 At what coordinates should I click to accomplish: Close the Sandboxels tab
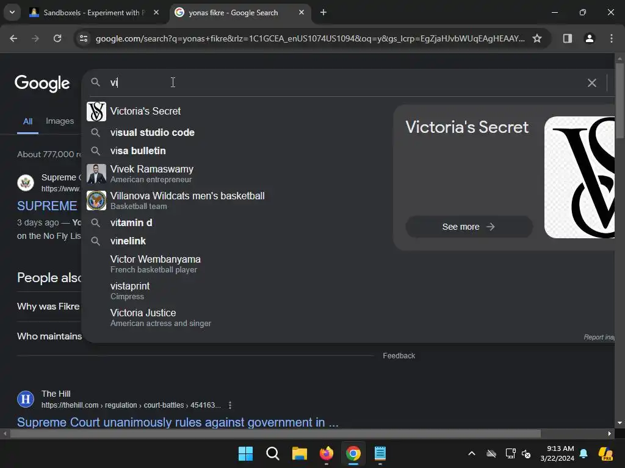point(156,13)
